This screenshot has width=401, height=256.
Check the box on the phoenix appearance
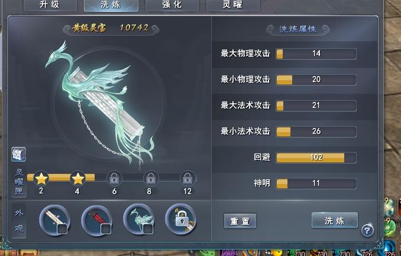pos(148,229)
